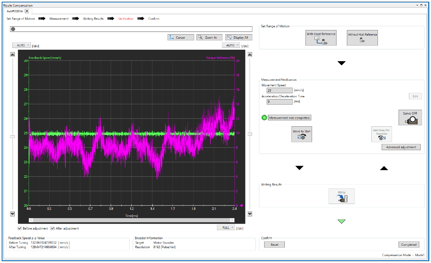Image resolution: width=431 pixels, height=263 pixels.
Task: Click the Zoom In graph tool
Action: (209, 37)
